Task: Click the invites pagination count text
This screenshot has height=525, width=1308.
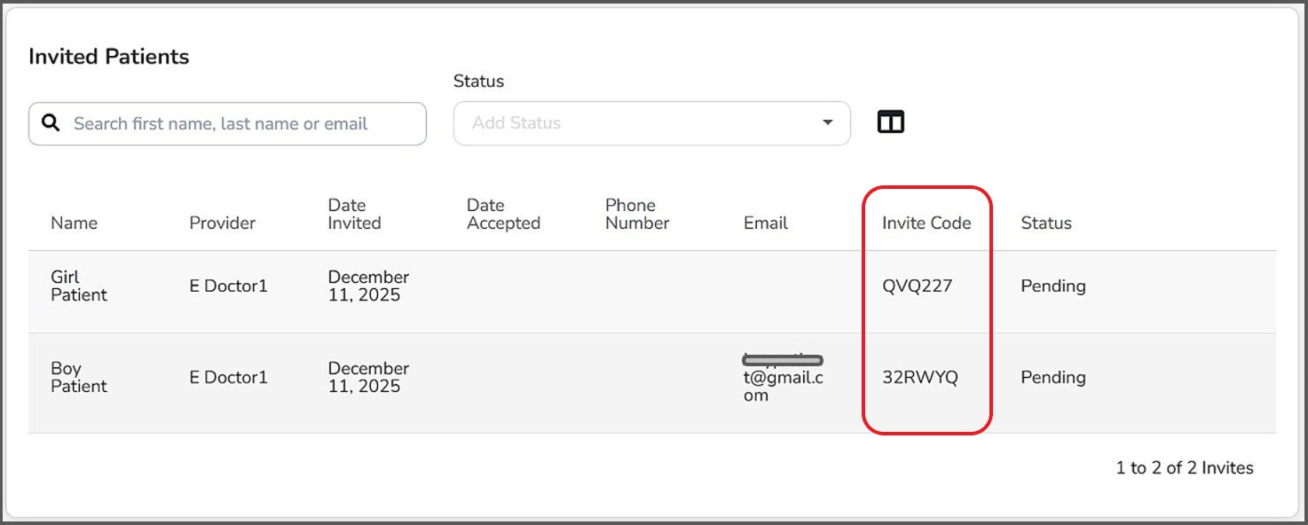Action: click(1184, 467)
